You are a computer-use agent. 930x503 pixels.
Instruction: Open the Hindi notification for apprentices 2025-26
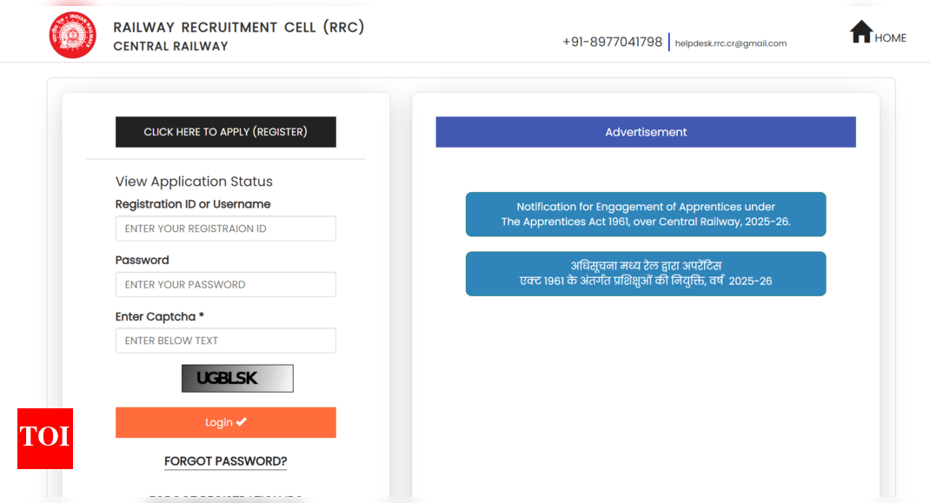pyautogui.click(x=645, y=274)
